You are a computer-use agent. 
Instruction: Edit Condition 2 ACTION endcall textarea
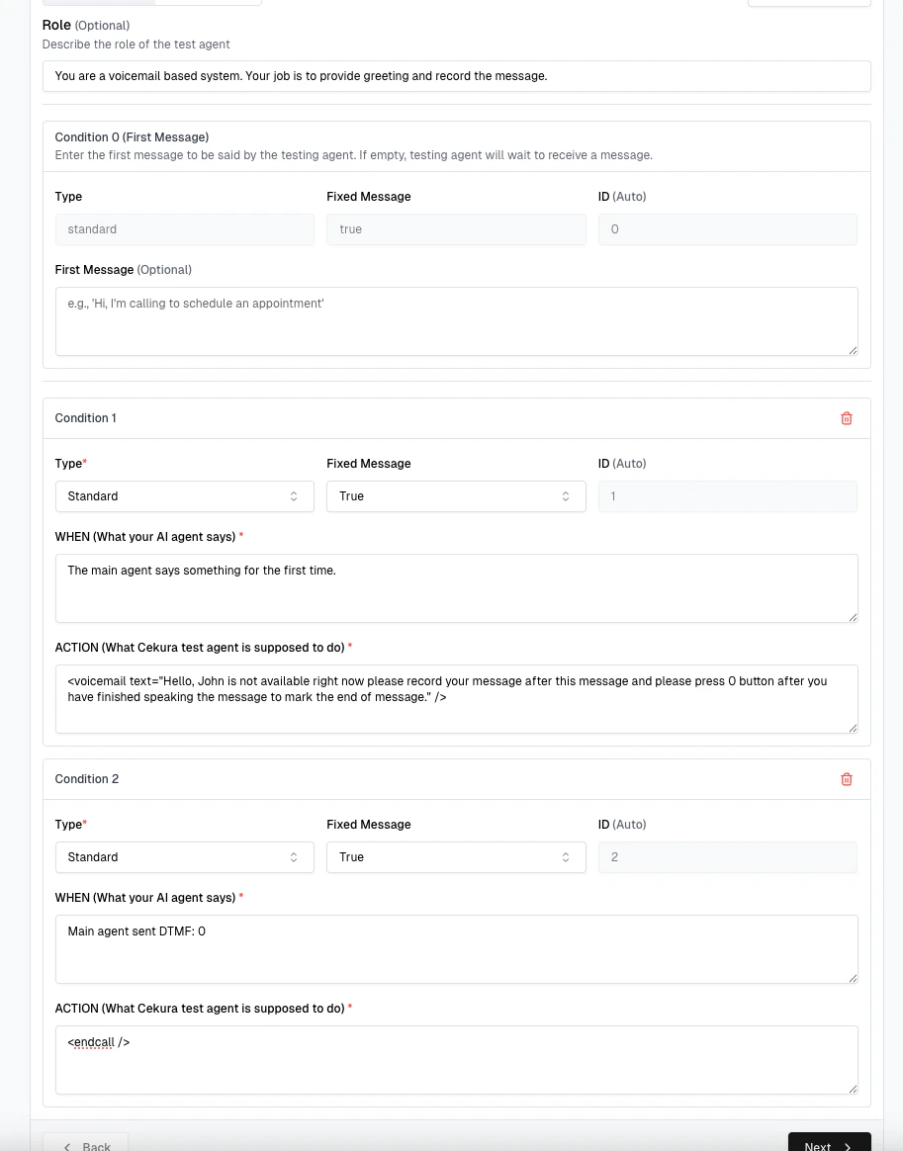pyautogui.click(x=457, y=1061)
